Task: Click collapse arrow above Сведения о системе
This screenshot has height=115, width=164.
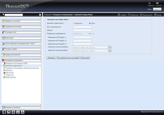Action: tap(40, 18)
